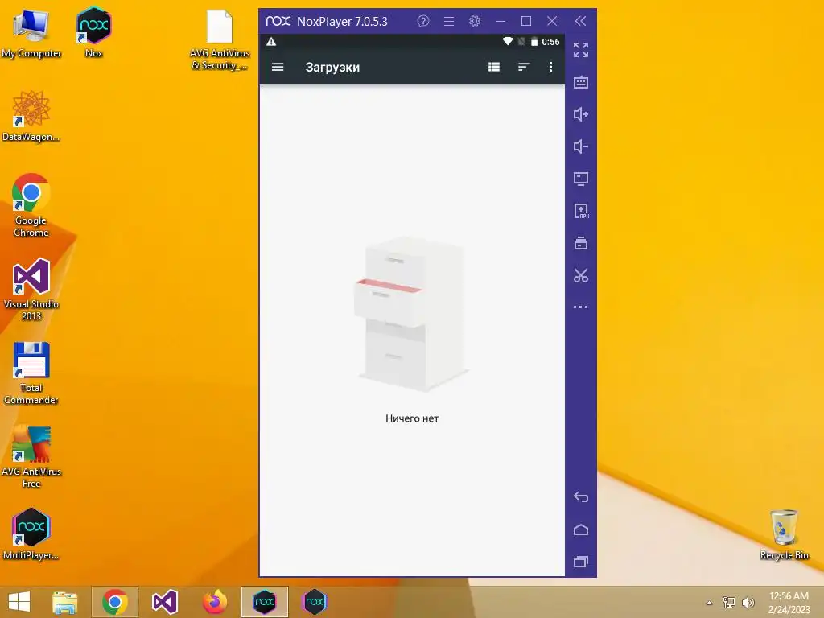Open system volume tray icon

click(748, 602)
